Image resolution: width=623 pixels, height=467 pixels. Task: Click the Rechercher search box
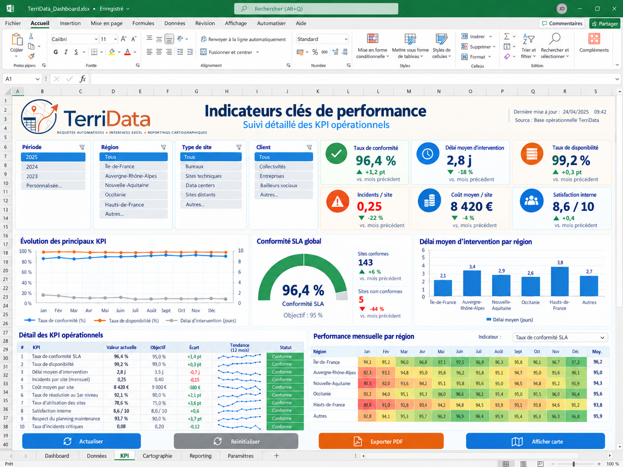click(x=316, y=9)
